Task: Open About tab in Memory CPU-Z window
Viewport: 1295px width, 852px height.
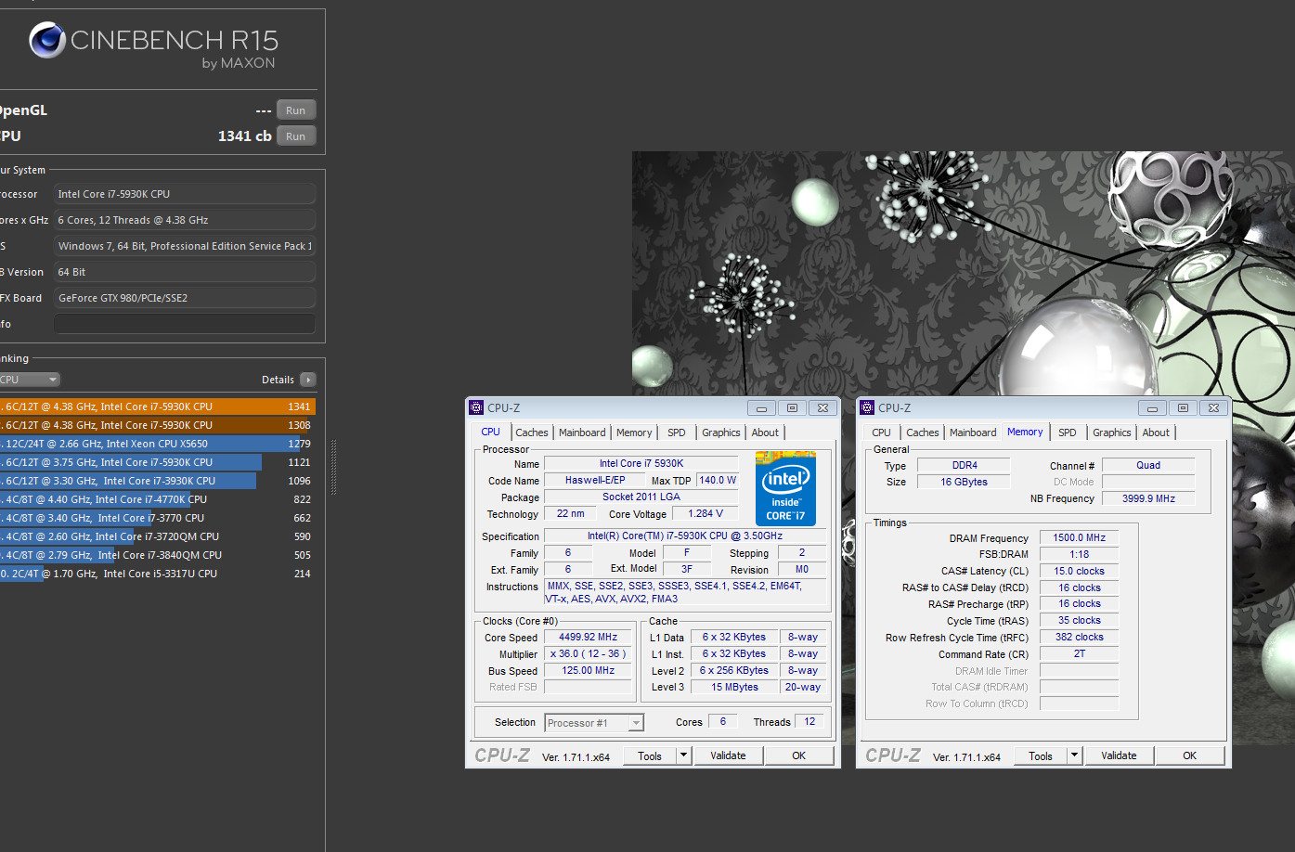Action: coord(1156,432)
